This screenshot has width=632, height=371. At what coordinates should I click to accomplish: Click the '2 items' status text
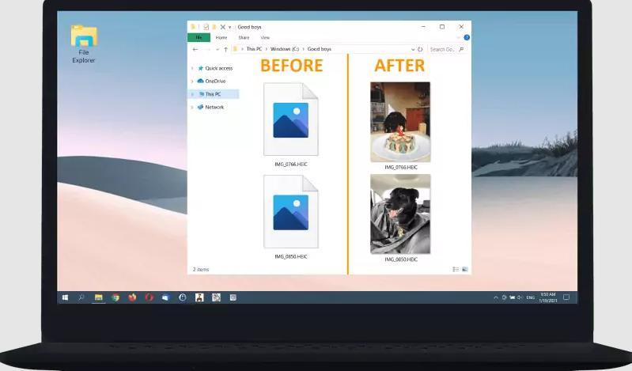[x=201, y=270]
